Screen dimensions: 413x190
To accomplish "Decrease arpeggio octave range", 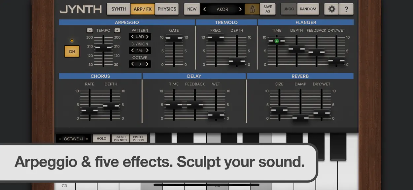I will click(132, 64).
